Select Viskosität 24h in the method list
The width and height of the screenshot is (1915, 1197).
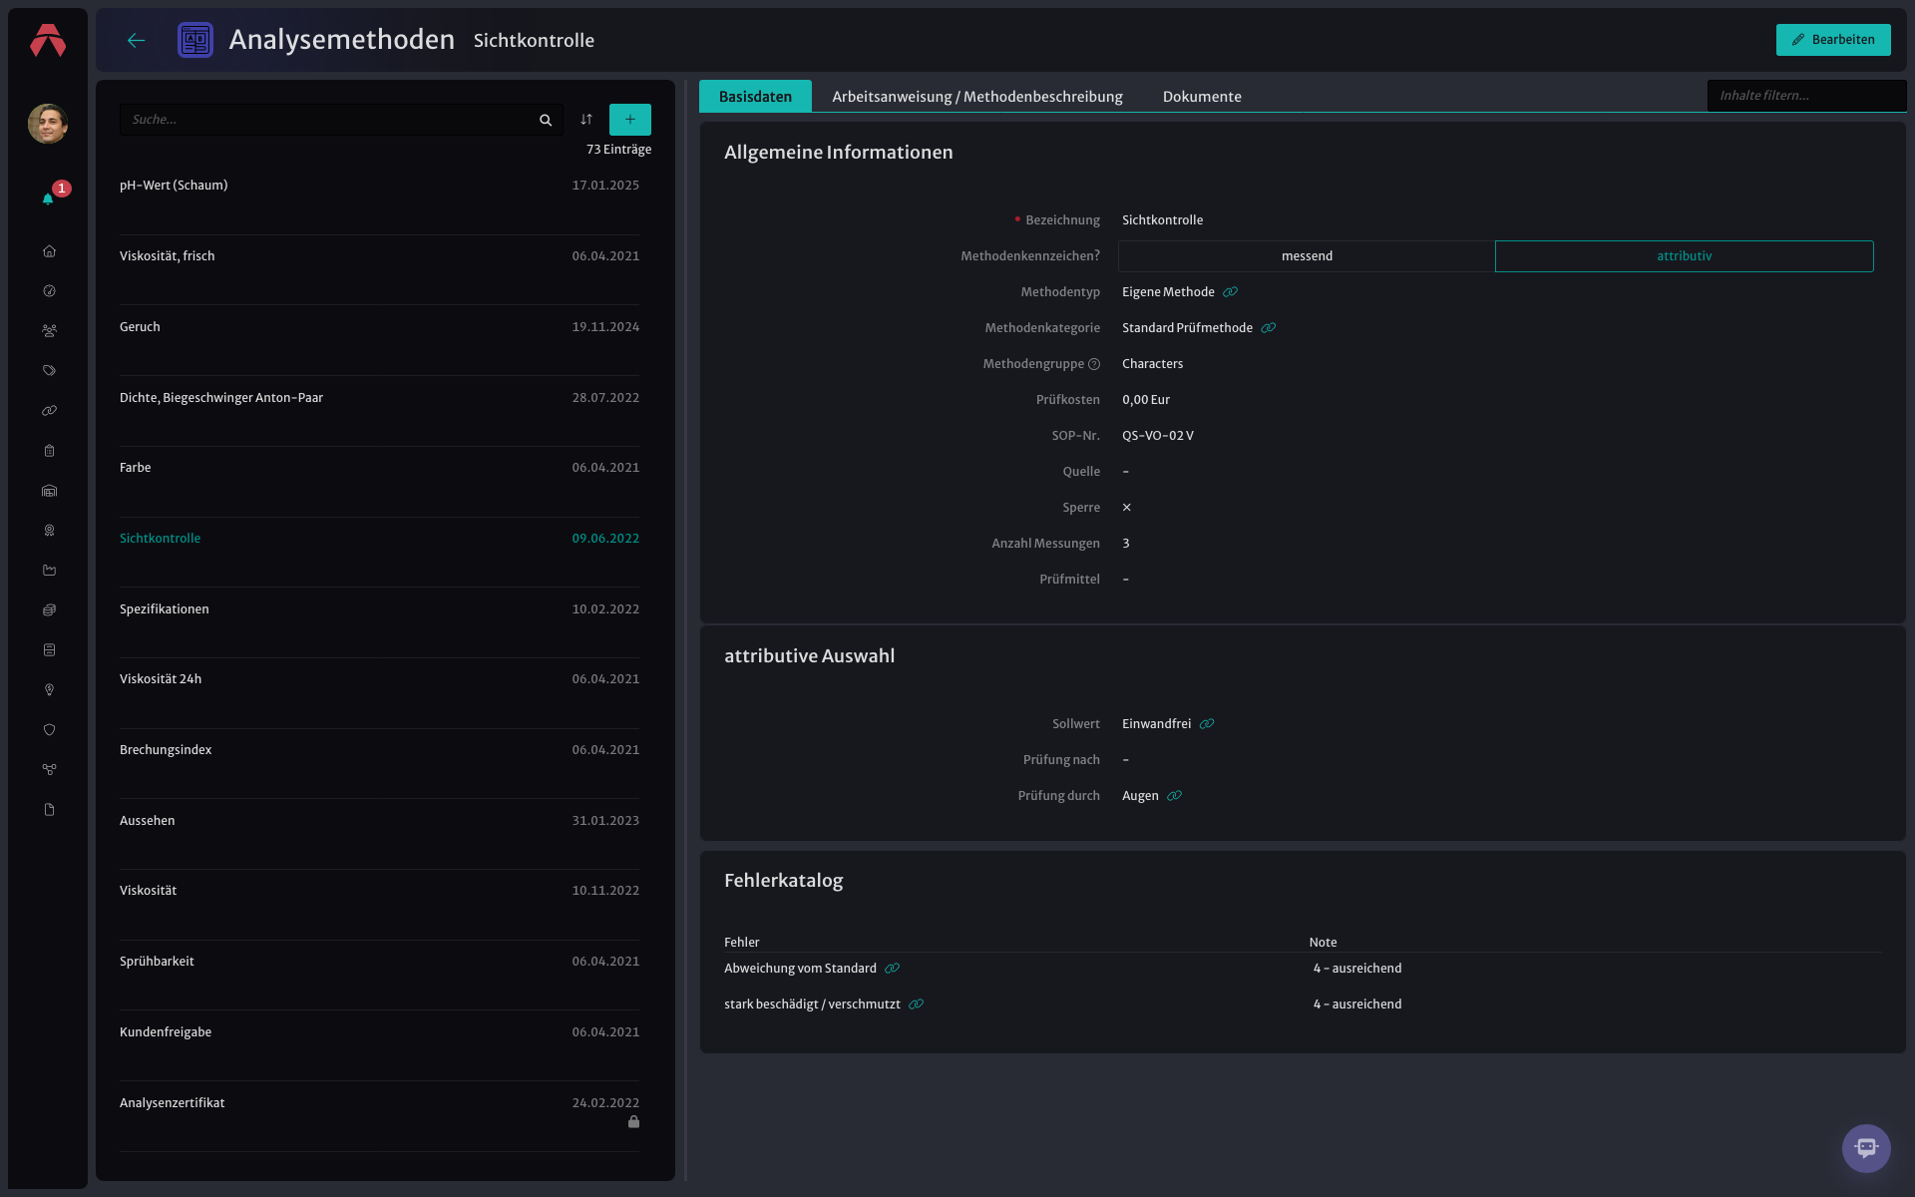coord(379,679)
